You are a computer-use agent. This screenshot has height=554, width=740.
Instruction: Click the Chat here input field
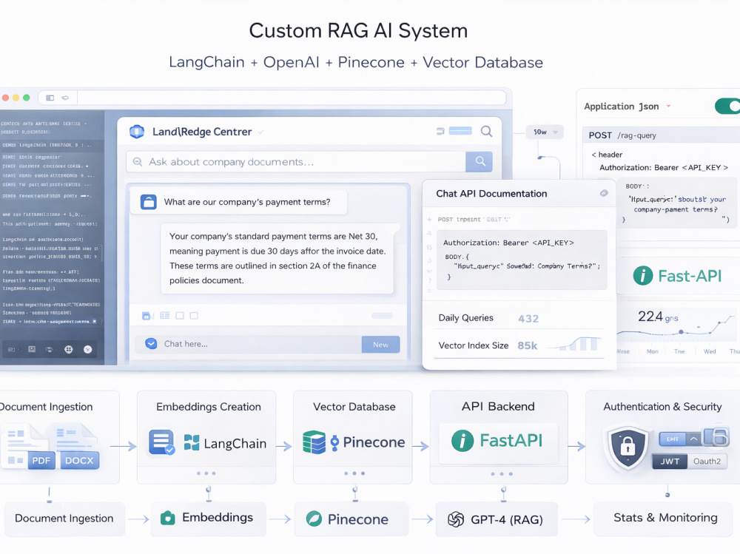[x=248, y=344]
